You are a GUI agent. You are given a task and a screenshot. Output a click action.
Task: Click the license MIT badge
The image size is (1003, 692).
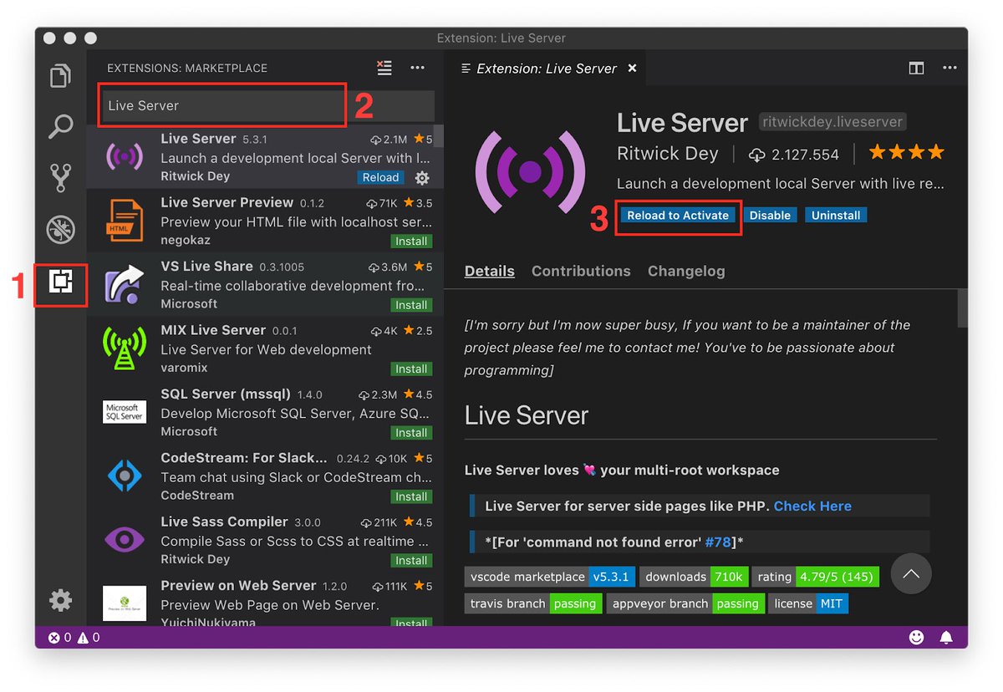[x=808, y=603]
